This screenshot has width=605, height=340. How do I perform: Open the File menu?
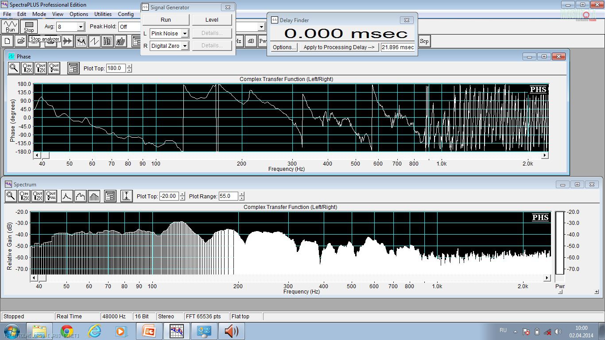[7, 14]
